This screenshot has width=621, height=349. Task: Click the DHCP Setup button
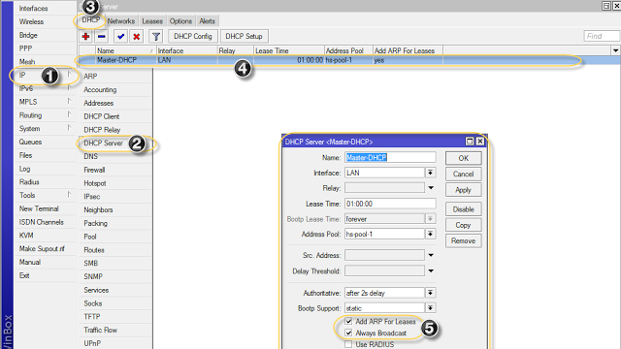point(244,36)
